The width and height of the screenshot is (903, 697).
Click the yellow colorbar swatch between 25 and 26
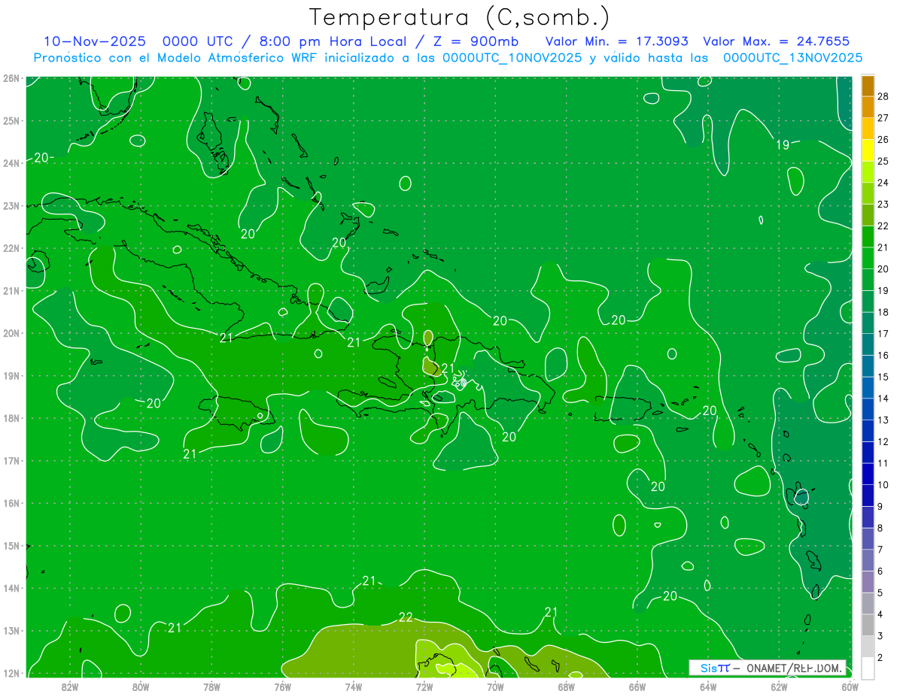click(868, 150)
